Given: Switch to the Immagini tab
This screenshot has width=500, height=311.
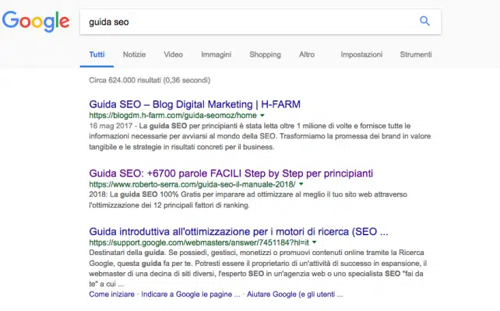Looking at the screenshot, I should [x=217, y=54].
